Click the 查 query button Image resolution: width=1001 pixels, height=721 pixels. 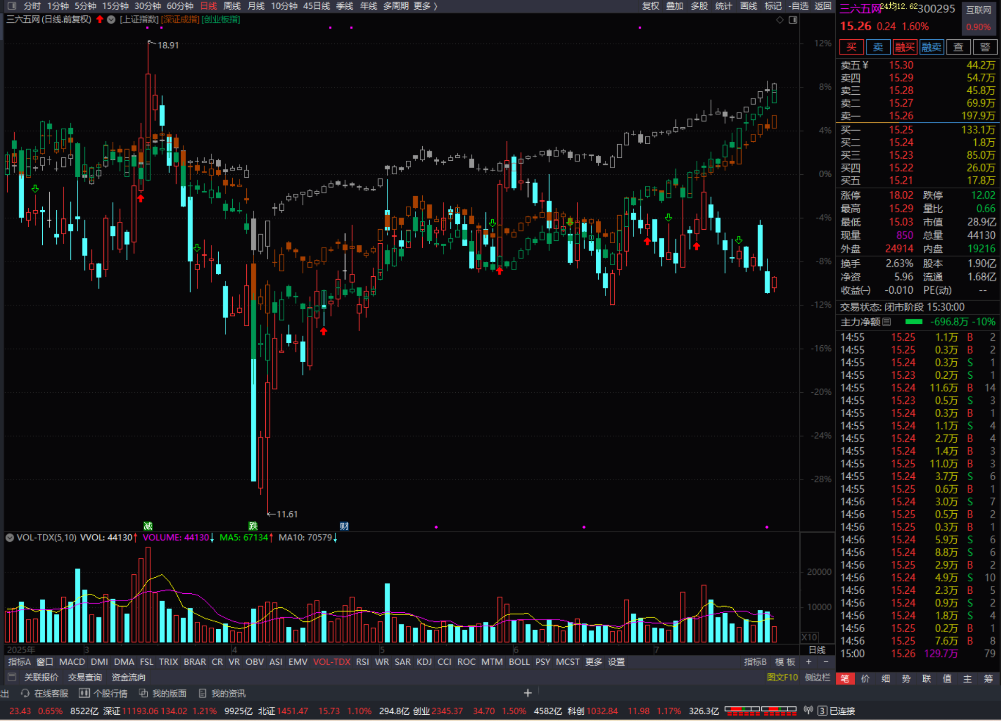[x=958, y=47]
